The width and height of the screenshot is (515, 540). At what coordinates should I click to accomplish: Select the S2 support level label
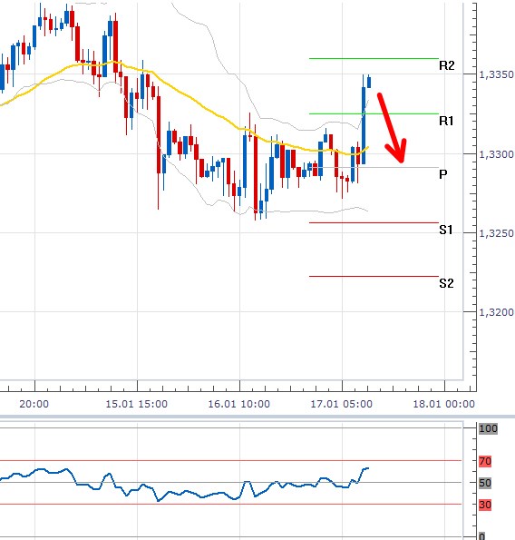tap(446, 283)
